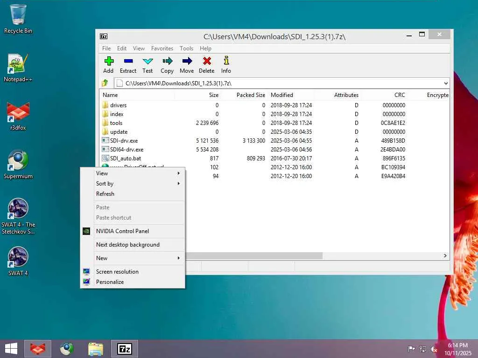Click the horizontal scrollbar right arrow
The image size is (478, 358).
pos(445,256)
